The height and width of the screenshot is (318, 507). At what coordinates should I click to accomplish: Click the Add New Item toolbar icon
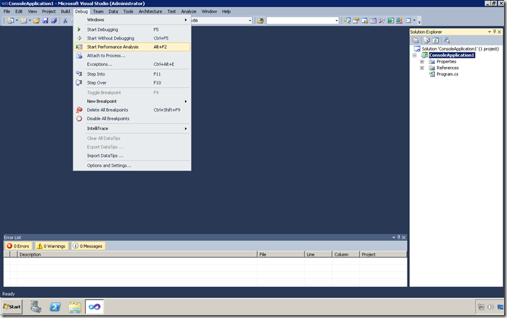(x=24, y=20)
